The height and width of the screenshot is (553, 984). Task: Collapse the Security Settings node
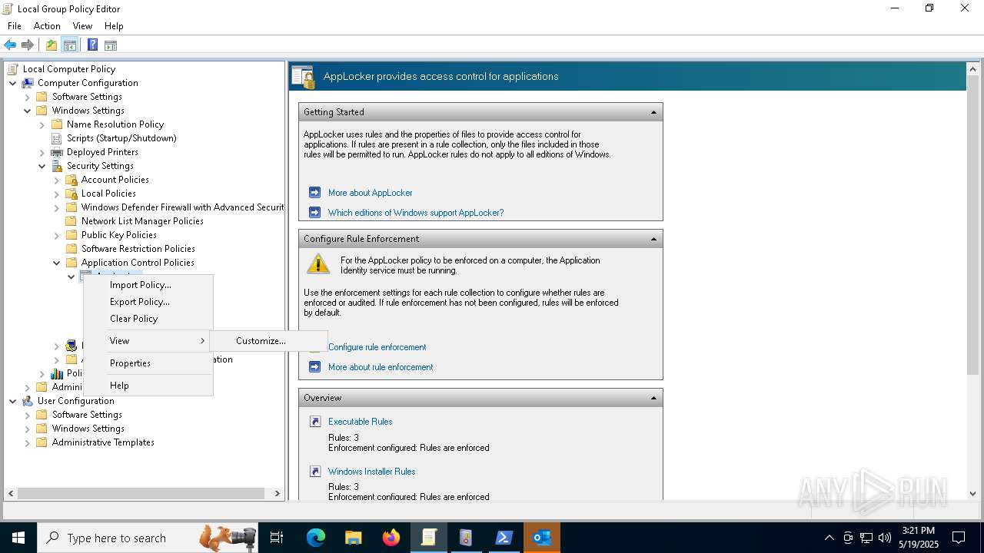tap(42, 166)
